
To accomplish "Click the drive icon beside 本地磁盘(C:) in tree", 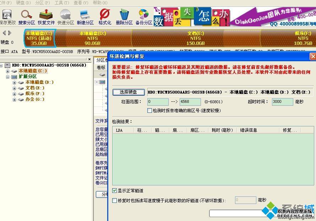I will pos(14,71).
